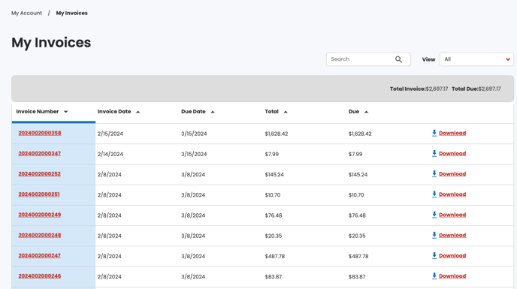Viewport: 517px width, 289px height.
Task: Click download icon for invoice 2024002000246
Action: (434, 275)
